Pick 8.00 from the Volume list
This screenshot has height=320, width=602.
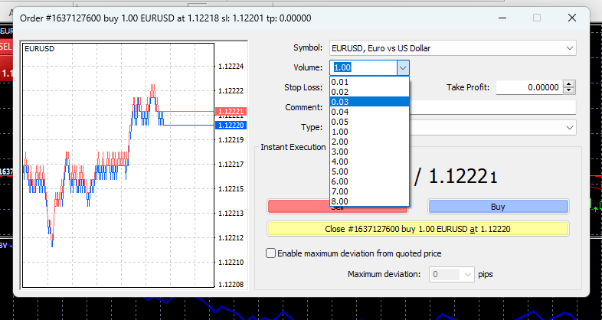coord(369,201)
